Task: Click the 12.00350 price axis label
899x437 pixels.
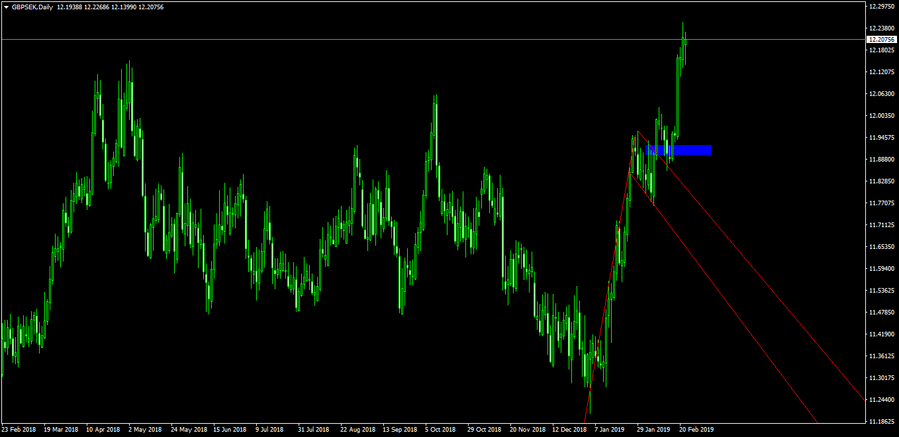Action: click(x=881, y=115)
